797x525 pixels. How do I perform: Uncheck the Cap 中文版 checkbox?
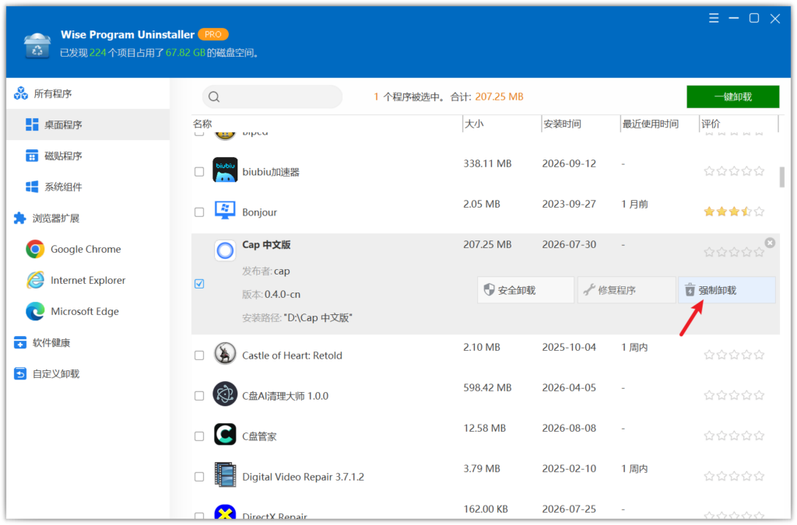point(199,284)
